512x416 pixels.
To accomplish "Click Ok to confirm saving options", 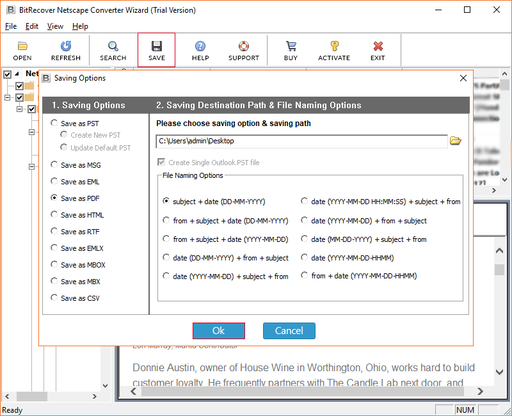I will [218, 331].
